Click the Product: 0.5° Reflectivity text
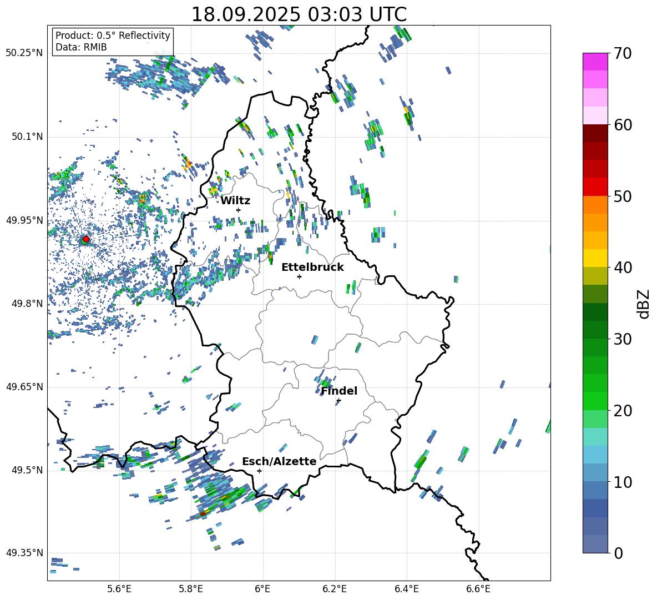Screen dimensions: 657x600 (113, 36)
